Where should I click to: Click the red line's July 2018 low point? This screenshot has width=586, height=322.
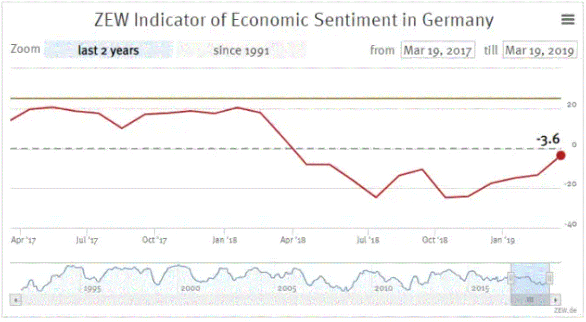click(376, 197)
